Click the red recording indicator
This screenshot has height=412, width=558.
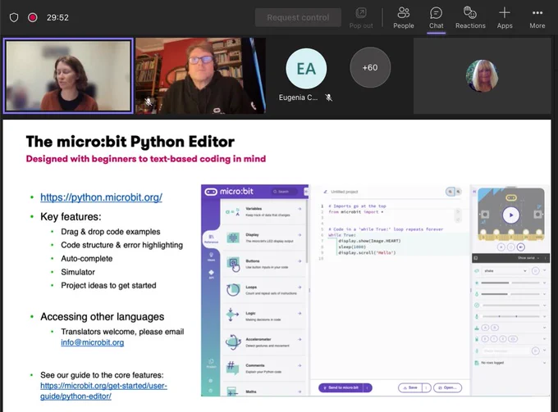pos(32,17)
